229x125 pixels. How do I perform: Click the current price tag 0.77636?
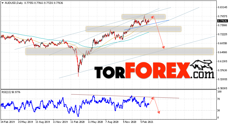click(222, 21)
